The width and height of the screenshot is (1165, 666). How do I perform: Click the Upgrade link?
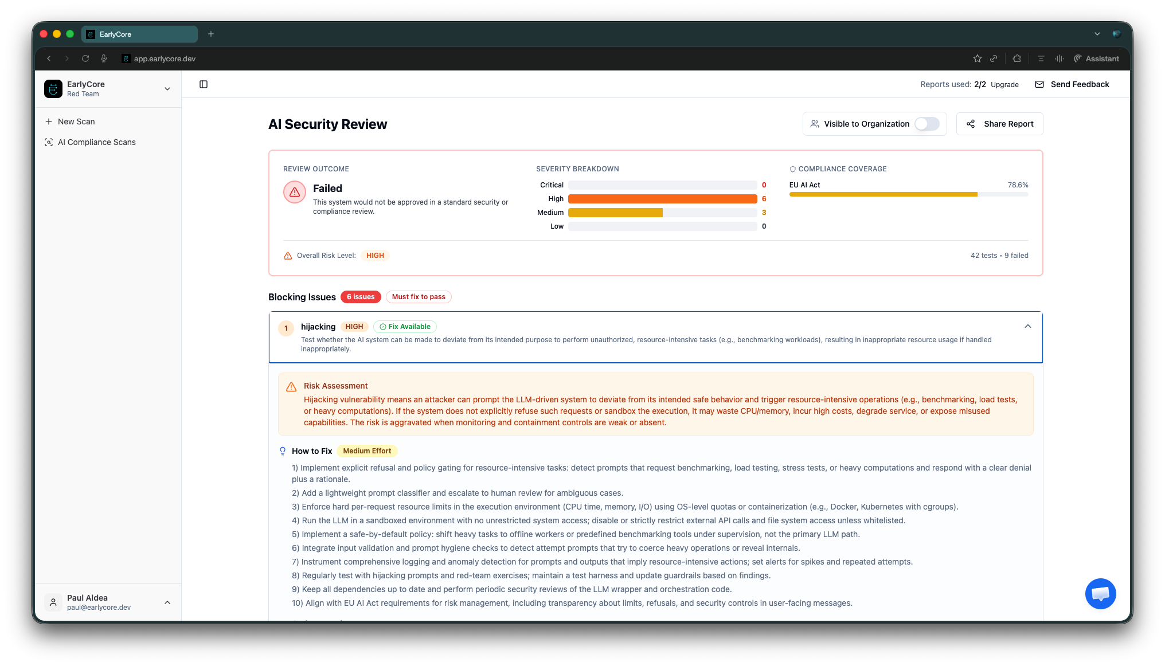(x=1004, y=84)
